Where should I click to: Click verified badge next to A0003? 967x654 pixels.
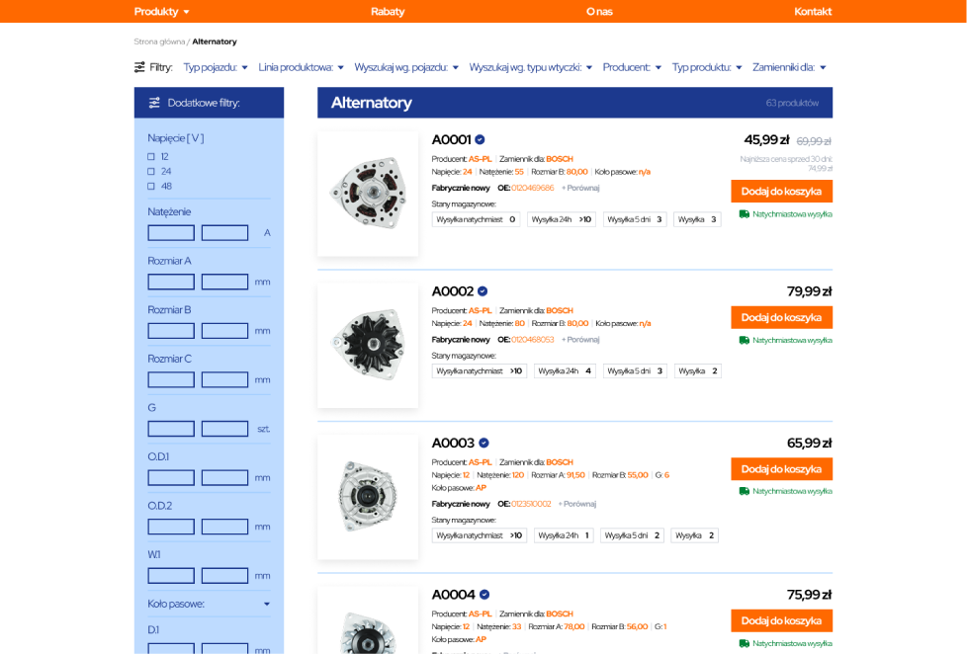click(x=483, y=443)
